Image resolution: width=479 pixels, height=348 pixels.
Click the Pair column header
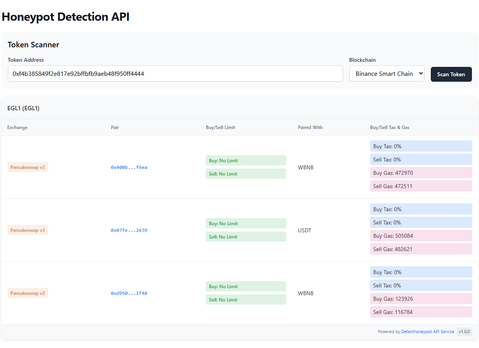115,127
